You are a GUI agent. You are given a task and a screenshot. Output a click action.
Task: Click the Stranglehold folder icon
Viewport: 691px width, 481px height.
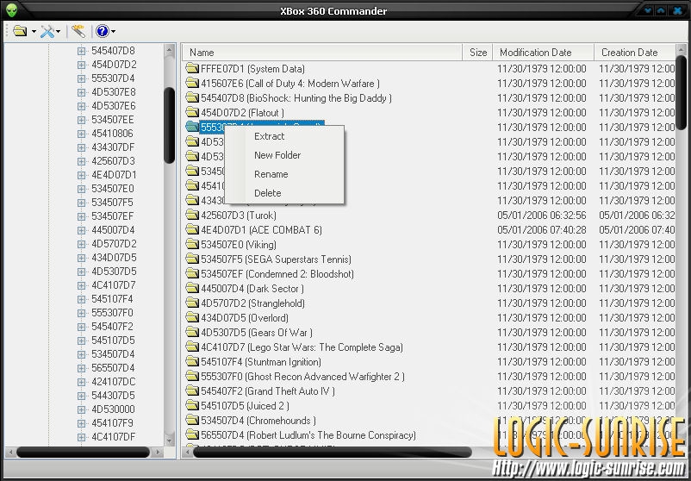[192, 303]
